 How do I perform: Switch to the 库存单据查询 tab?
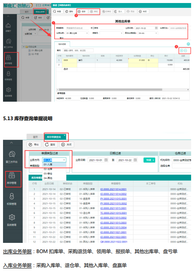(54, 137)
